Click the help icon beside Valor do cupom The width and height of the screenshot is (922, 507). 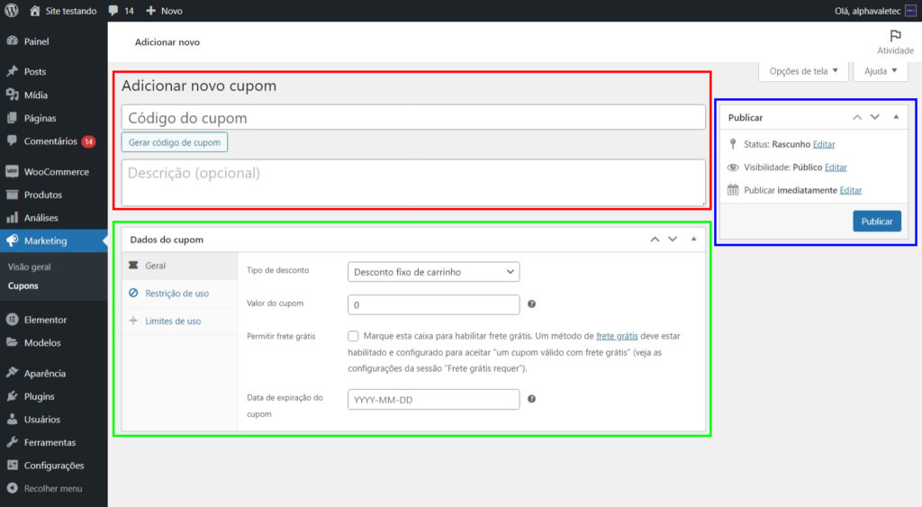tap(531, 304)
